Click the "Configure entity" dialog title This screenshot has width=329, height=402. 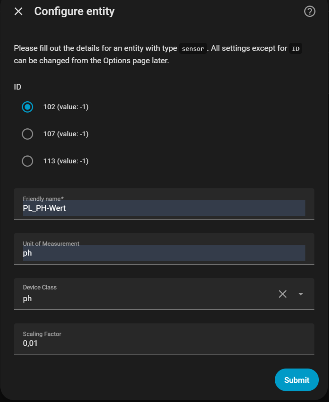[74, 11]
